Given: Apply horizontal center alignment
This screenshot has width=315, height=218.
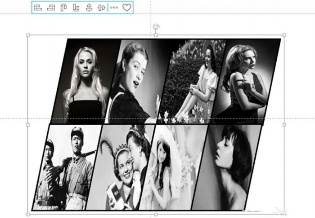Looking at the screenshot, I should pyautogui.click(x=89, y=8).
